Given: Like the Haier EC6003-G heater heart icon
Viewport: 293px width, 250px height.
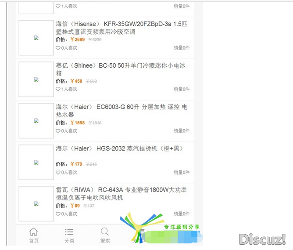Looking at the screenshot, I should (x=58, y=131).
